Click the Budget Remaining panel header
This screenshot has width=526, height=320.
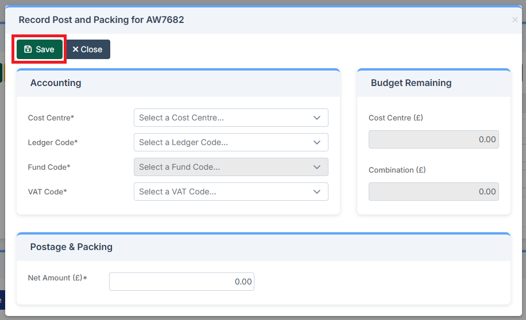411,83
